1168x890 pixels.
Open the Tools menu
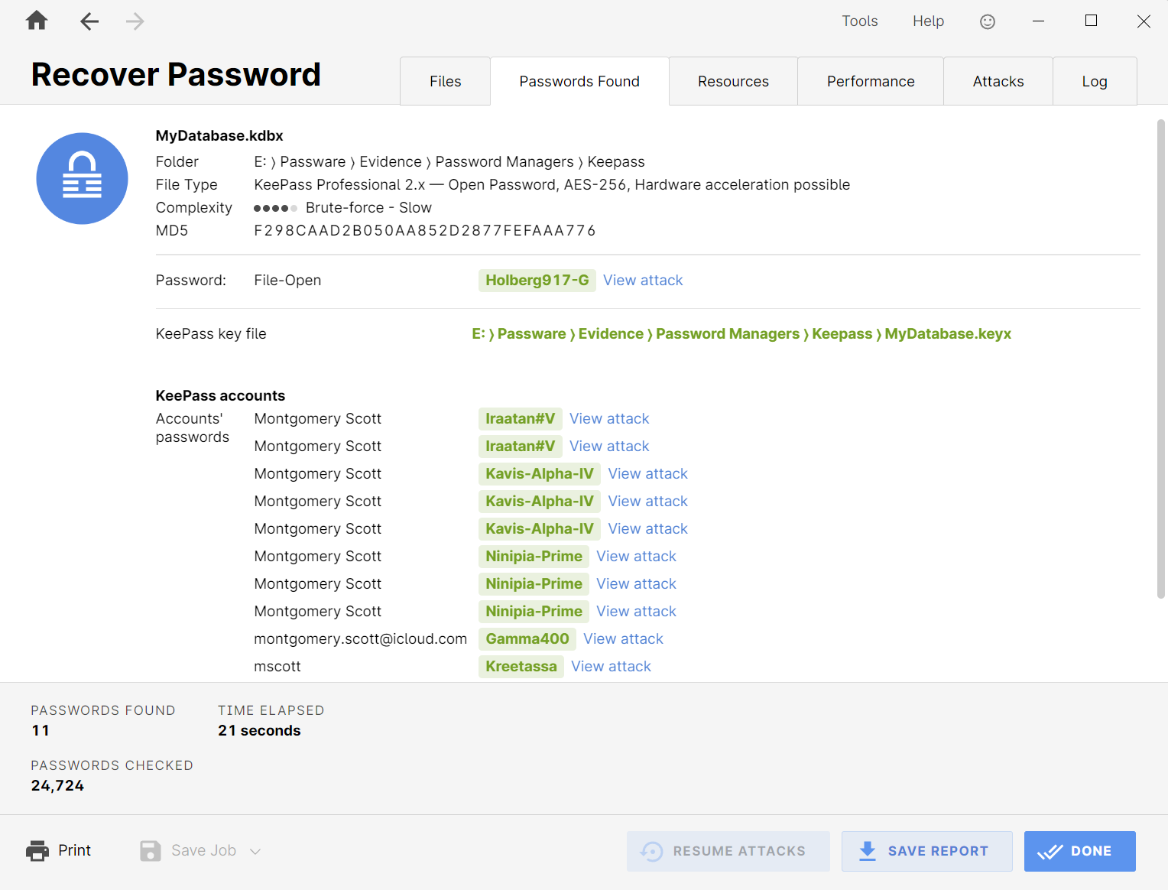859,21
